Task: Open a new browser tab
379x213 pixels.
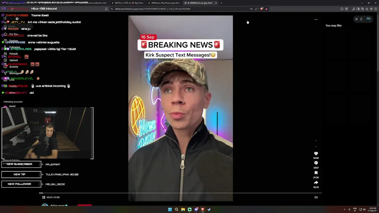Action: click(x=221, y=3)
